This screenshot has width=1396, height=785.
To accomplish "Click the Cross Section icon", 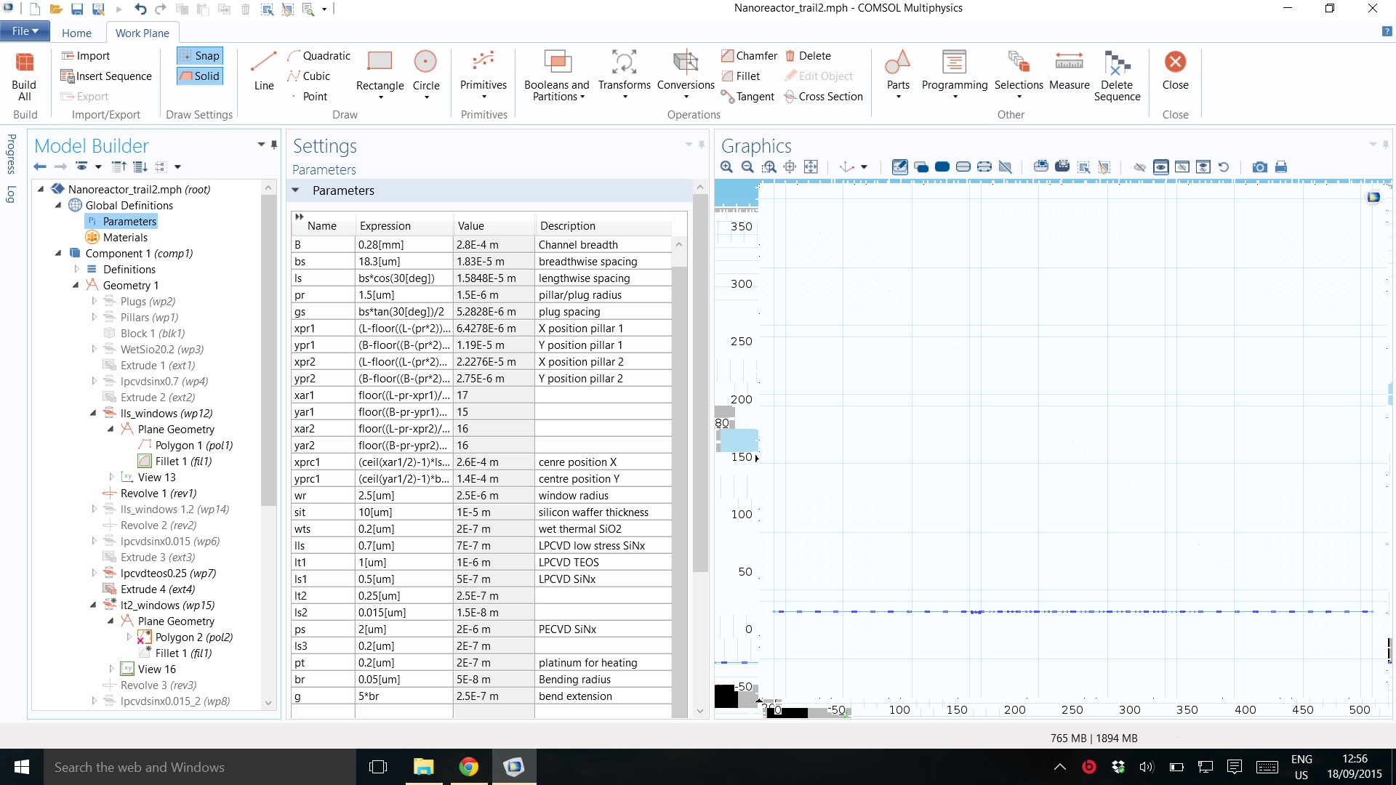I will click(x=790, y=97).
